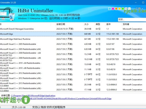Click version 11.0.61030.0 in the 64 位 row
This screenshot has height=109, width=146.
(x=112, y=74)
